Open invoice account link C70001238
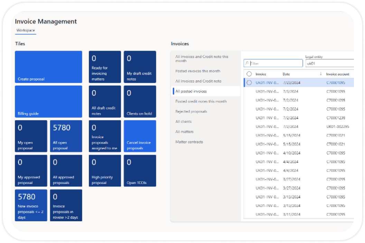This screenshot has height=243, width=365. 336,118
